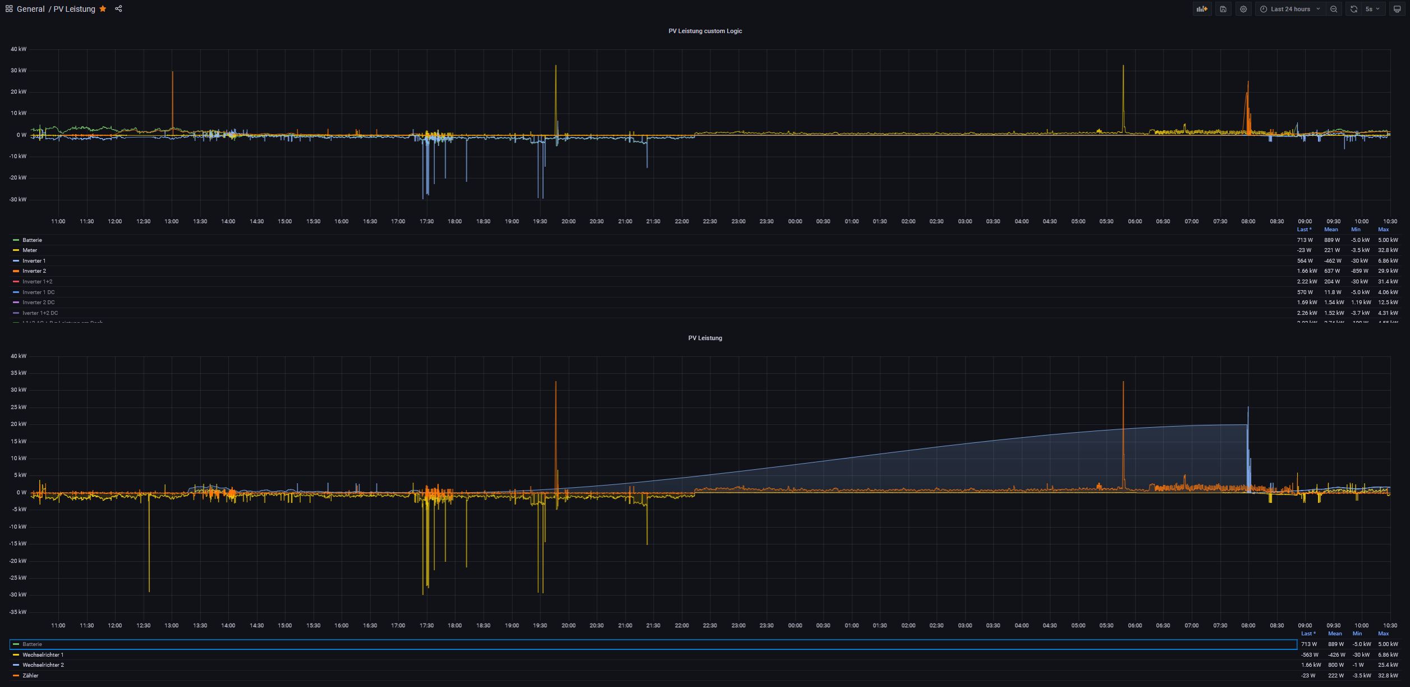This screenshot has height=687, width=1410.
Task: Share the dashboard via share icon
Action: pyautogui.click(x=118, y=9)
